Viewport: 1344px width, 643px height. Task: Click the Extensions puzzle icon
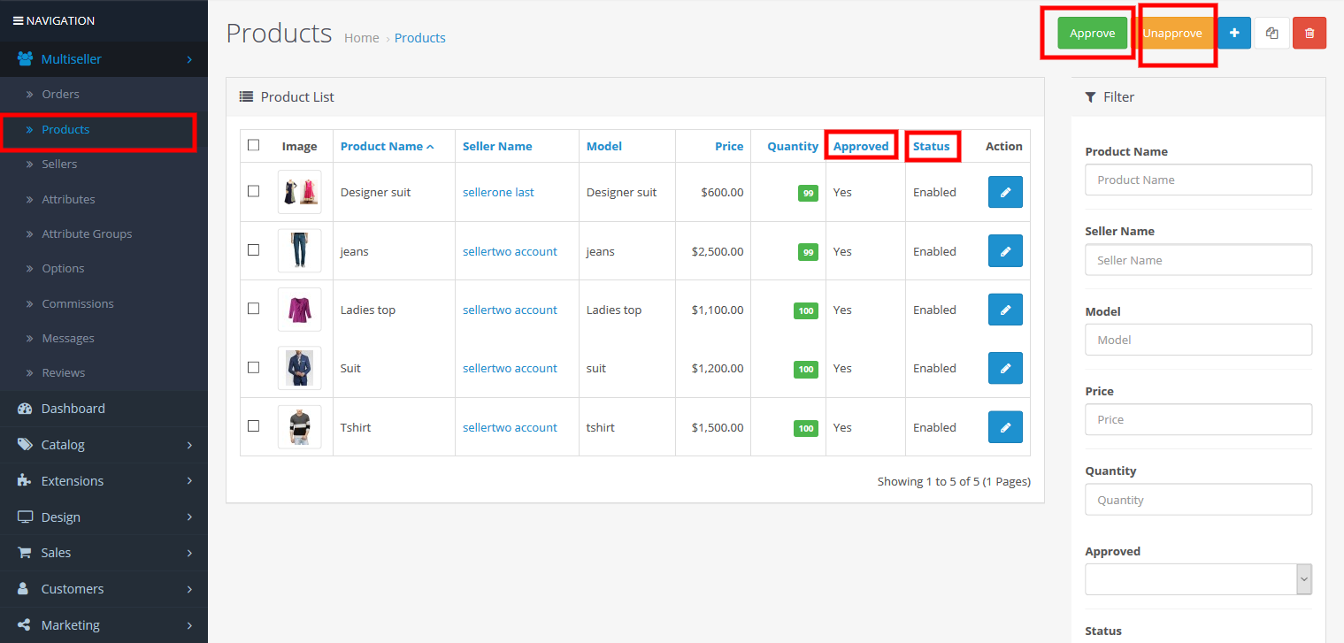point(25,481)
